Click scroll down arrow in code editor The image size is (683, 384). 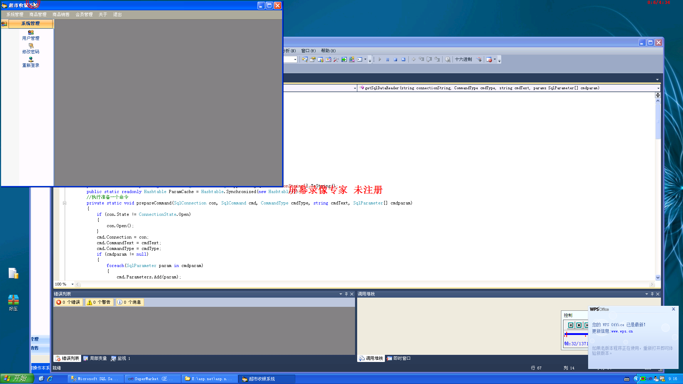(658, 278)
